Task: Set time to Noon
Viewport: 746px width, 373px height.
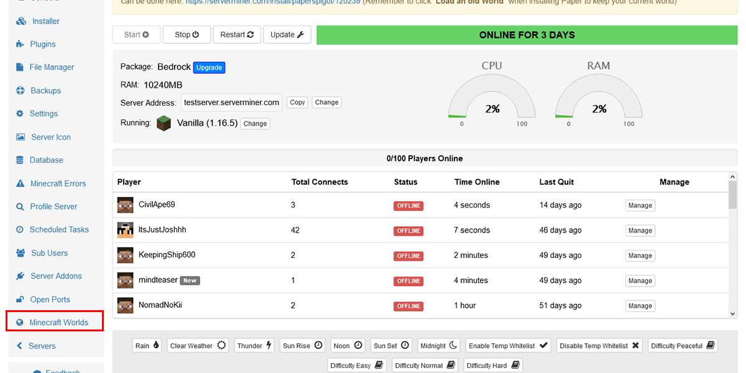Action: [x=348, y=346]
